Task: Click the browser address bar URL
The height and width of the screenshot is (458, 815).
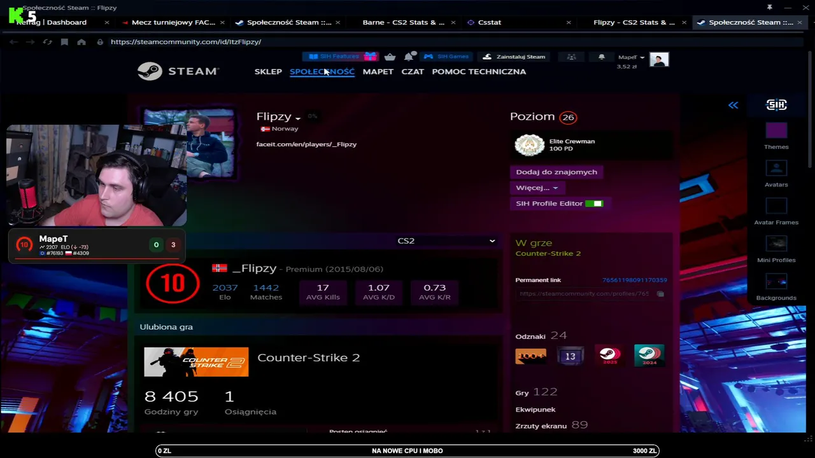Action: tap(186, 42)
